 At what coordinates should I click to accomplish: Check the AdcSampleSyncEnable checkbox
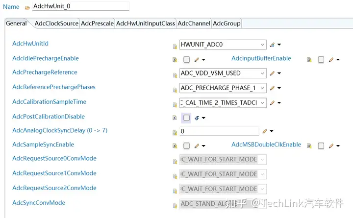186,146
